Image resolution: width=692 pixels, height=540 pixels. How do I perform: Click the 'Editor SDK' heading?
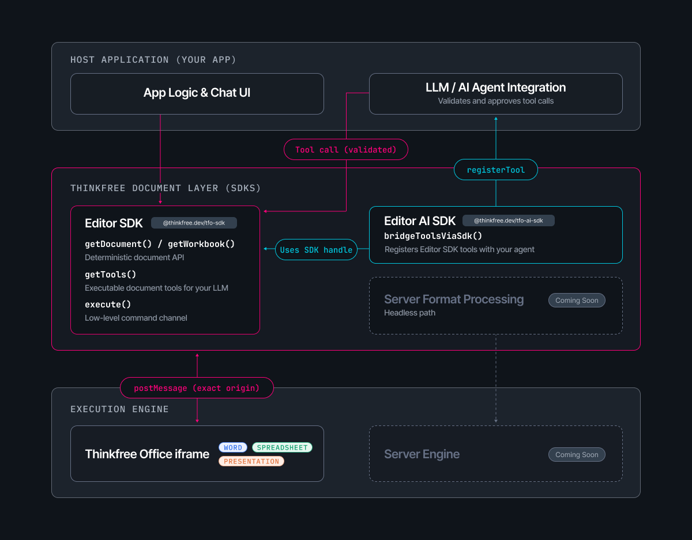[114, 223]
